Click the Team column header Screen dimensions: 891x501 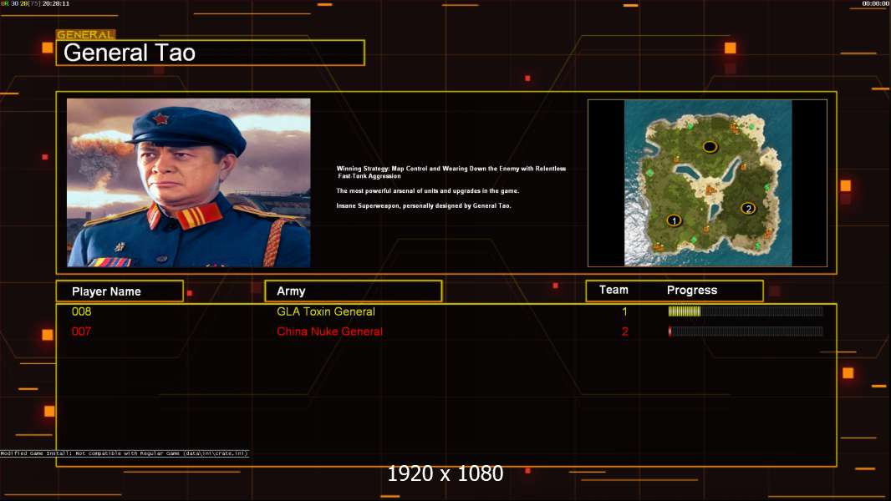pos(614,290)
